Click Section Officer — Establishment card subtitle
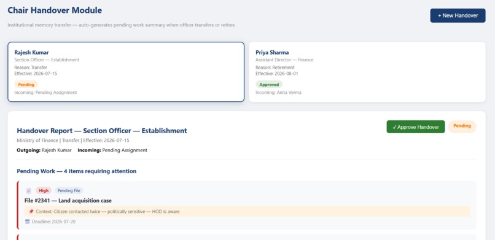Image resolution: width=495 pixels, height=240 pixels. 47,60
